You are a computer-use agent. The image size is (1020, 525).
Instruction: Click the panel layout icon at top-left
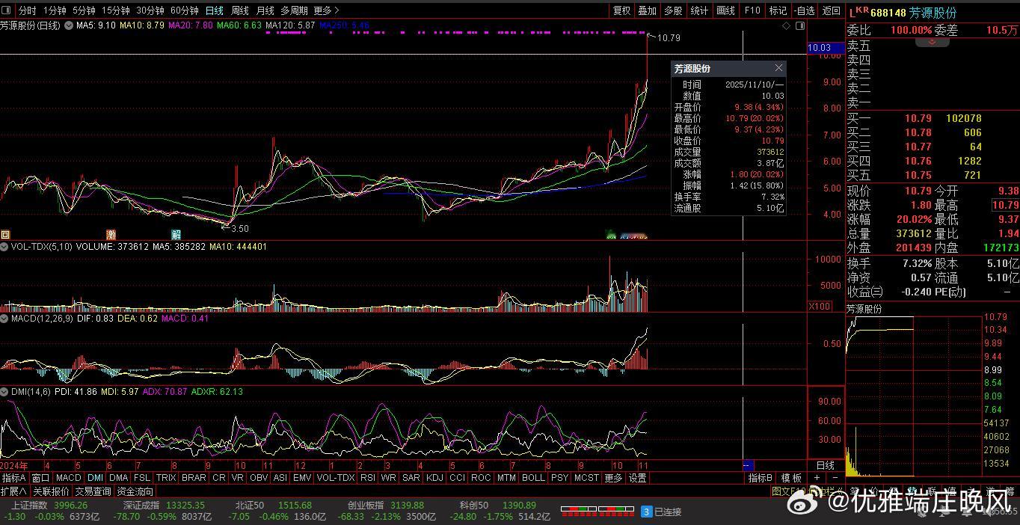[x=7, y=10]
